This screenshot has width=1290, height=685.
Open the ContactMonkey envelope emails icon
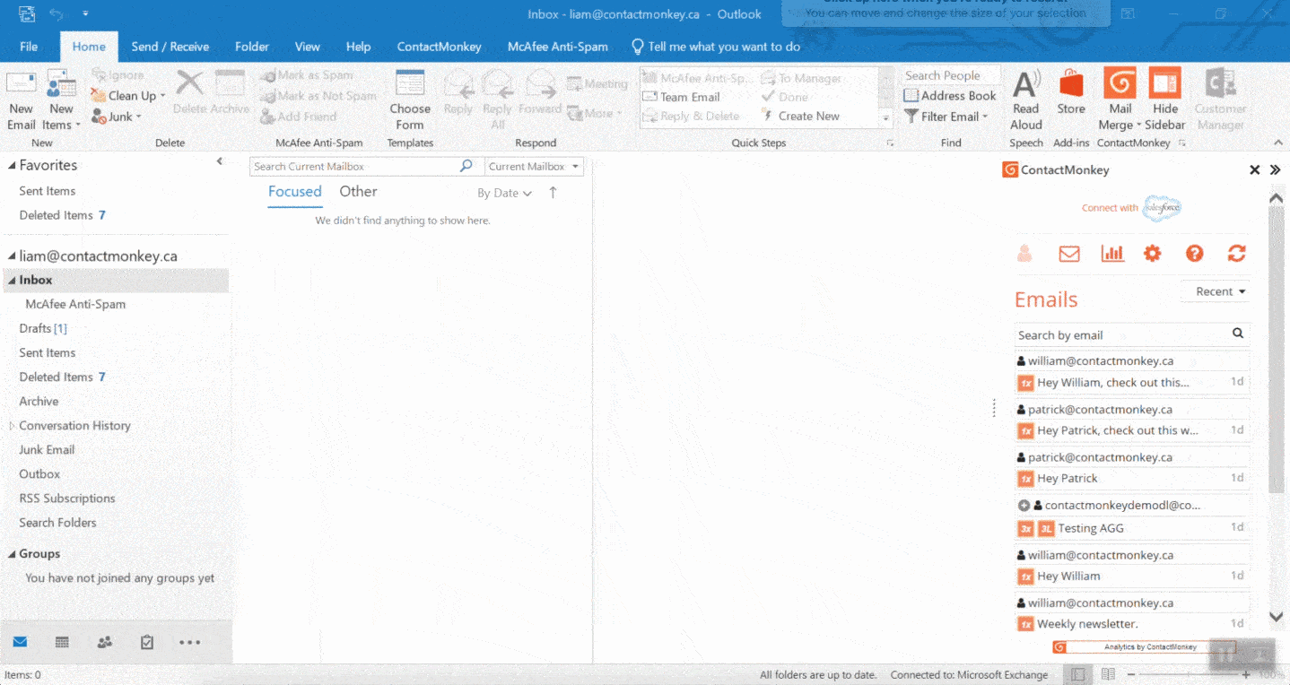[x=1069, y=254]
